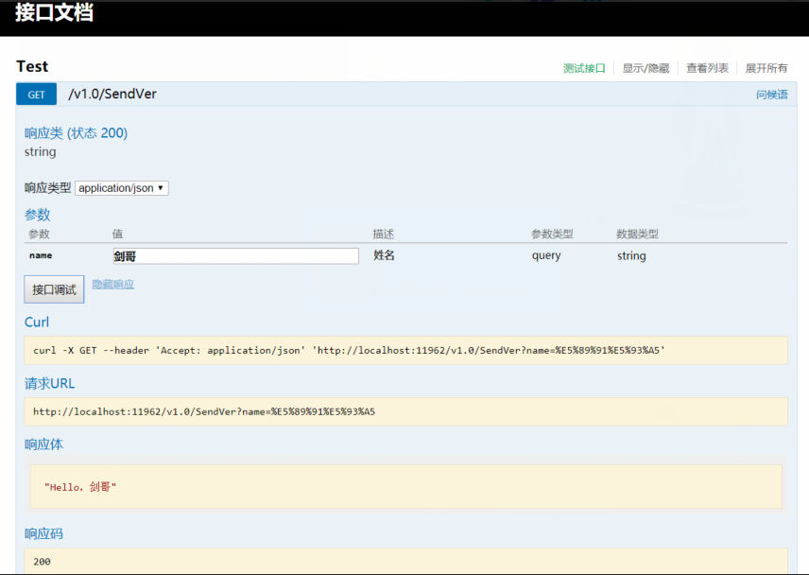
Task: Open the 响应类型 application/json dropdown
Action: pyautogui.click(x=122, y=188)
